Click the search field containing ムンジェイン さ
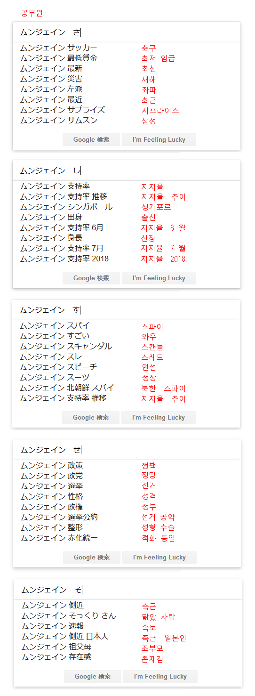This screenshot has width=255, height=696. (x=127, y=32)
